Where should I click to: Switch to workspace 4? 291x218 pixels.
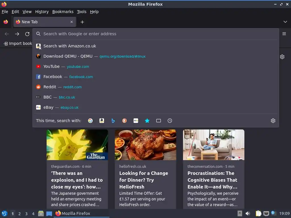click(33, 214)
